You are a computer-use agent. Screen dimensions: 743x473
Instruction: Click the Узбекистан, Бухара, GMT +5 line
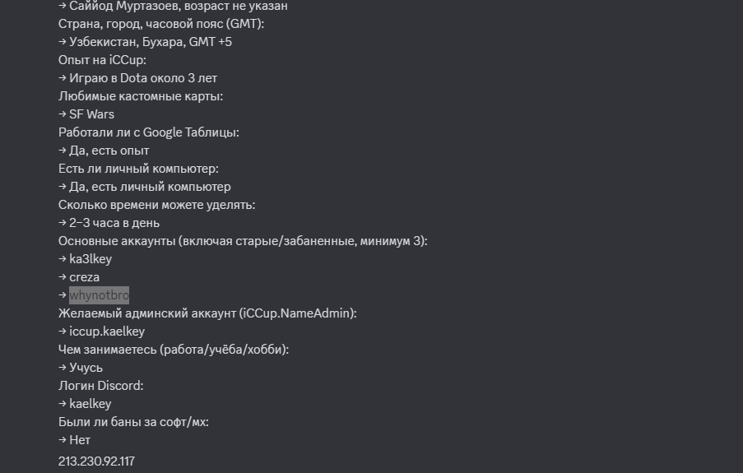[x=145, y=42]
